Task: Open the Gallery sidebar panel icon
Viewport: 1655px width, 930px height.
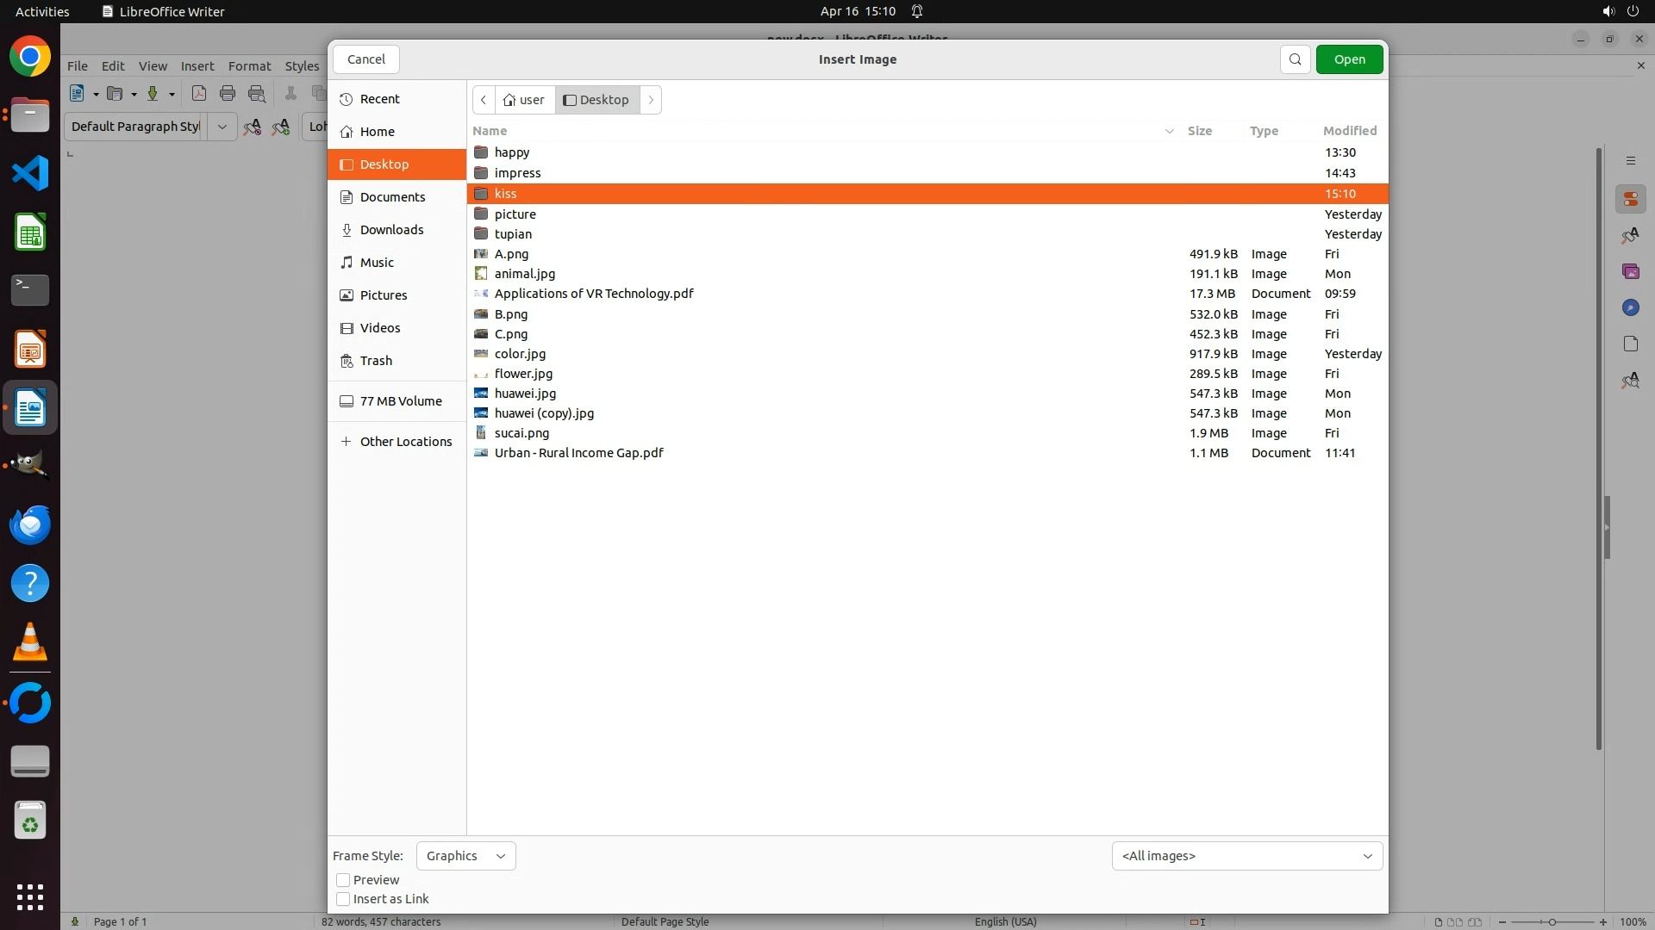Action: tap(1630, 271)
